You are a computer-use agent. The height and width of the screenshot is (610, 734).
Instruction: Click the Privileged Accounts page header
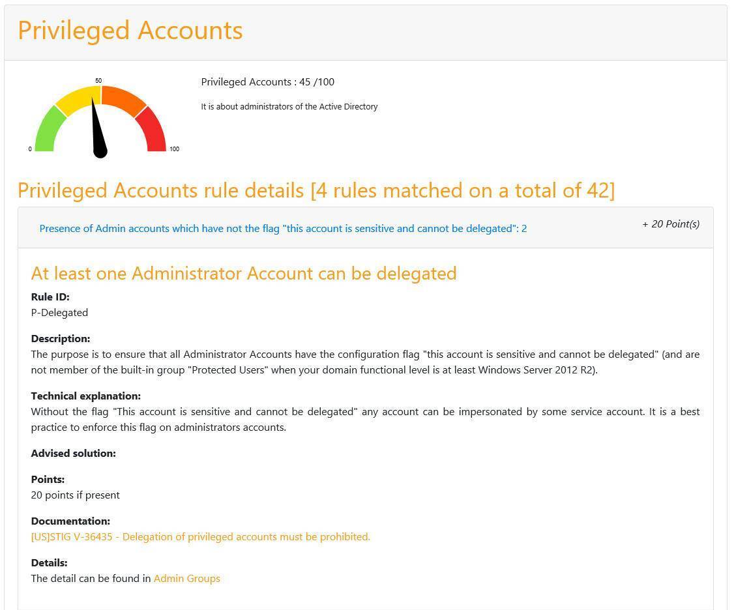[130, 31]
